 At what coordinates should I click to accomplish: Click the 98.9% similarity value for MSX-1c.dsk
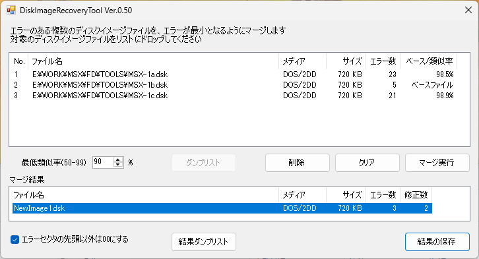click(x=445, y=96)
